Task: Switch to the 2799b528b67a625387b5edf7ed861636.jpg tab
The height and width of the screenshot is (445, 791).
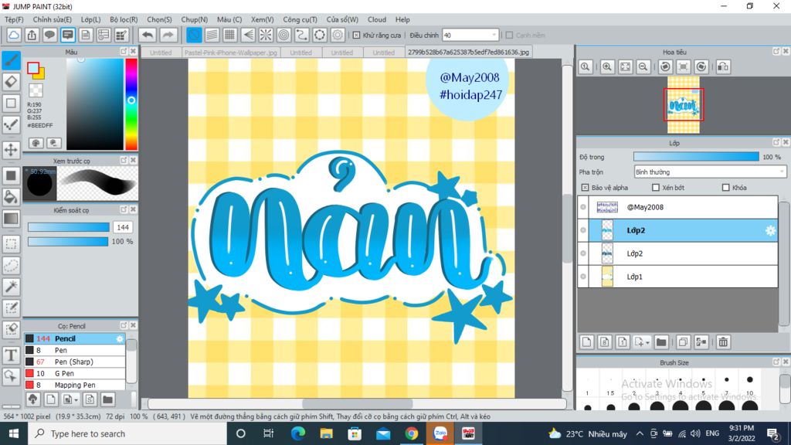Action: click(x=469, y=52)
